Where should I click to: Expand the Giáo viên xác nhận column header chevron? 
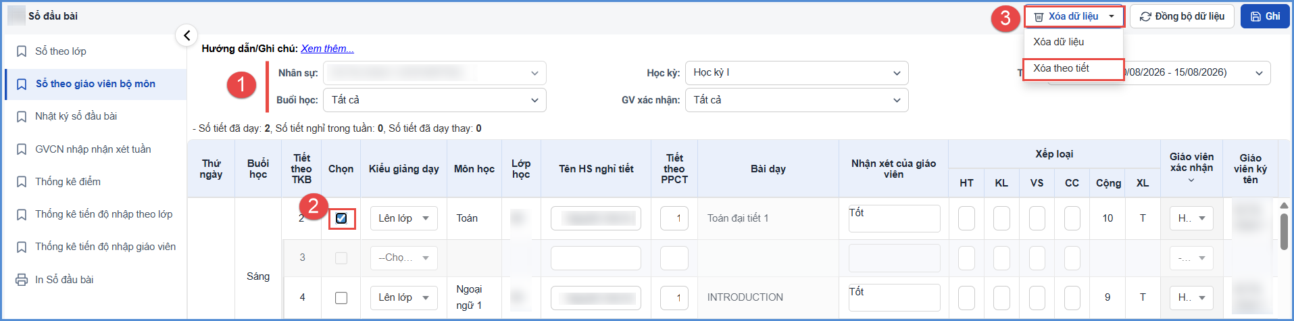1191,180
